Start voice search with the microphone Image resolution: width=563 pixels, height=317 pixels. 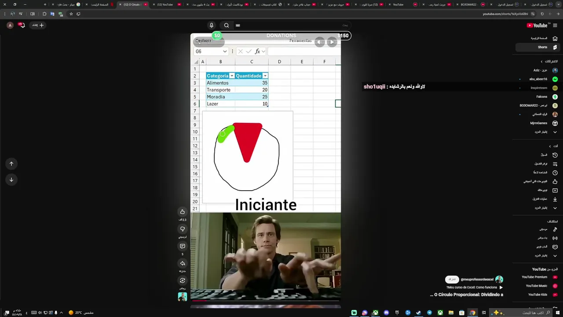pyautogui.click(x=212, y=26)
